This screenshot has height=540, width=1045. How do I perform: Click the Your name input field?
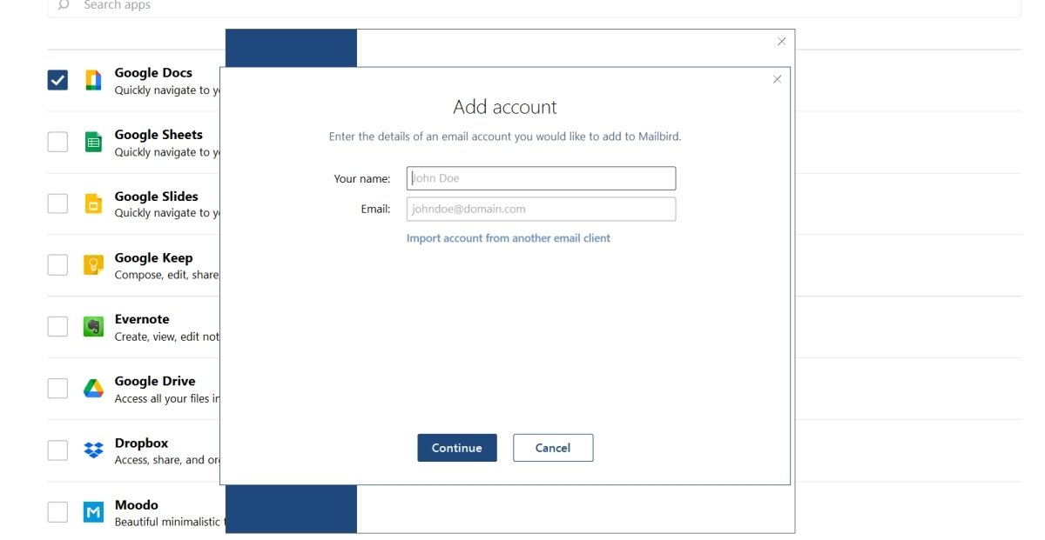click(540, 177)
